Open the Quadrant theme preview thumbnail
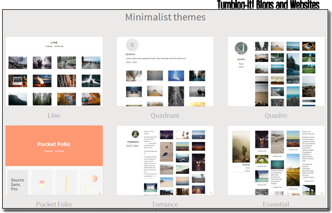Screen dimensions: 332x213 [x=165, y=71]
